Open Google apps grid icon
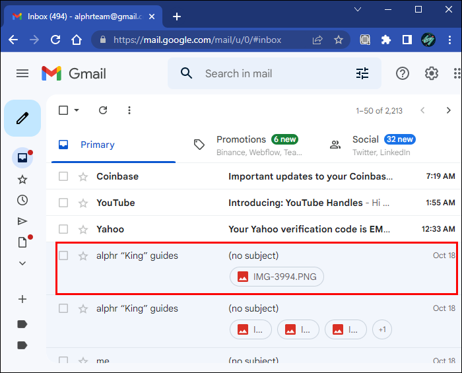Screen dimensions: 462x373 tap(457, 73)
